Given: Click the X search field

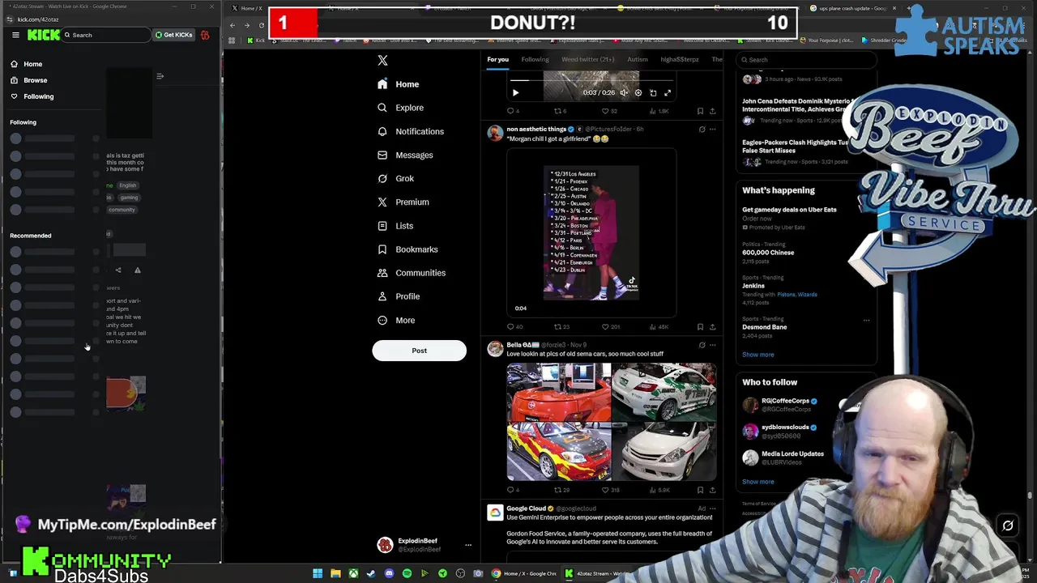Looking at the screenshot, I should [x=806, y=59].
